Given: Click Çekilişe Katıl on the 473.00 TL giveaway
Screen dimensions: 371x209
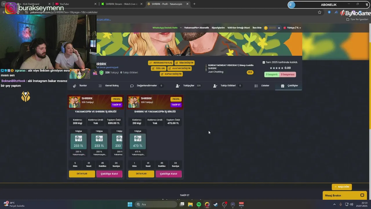Looking at the screenshot, I should pyautogui.click(x=169, y=174).
